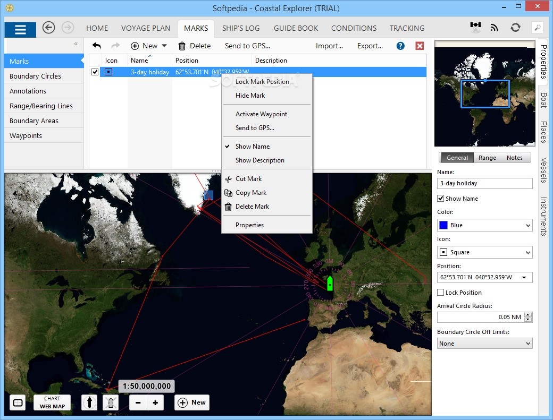553x420 pixels.
Task: Zoom out with the minus button
Action: (x=138, y=403)
